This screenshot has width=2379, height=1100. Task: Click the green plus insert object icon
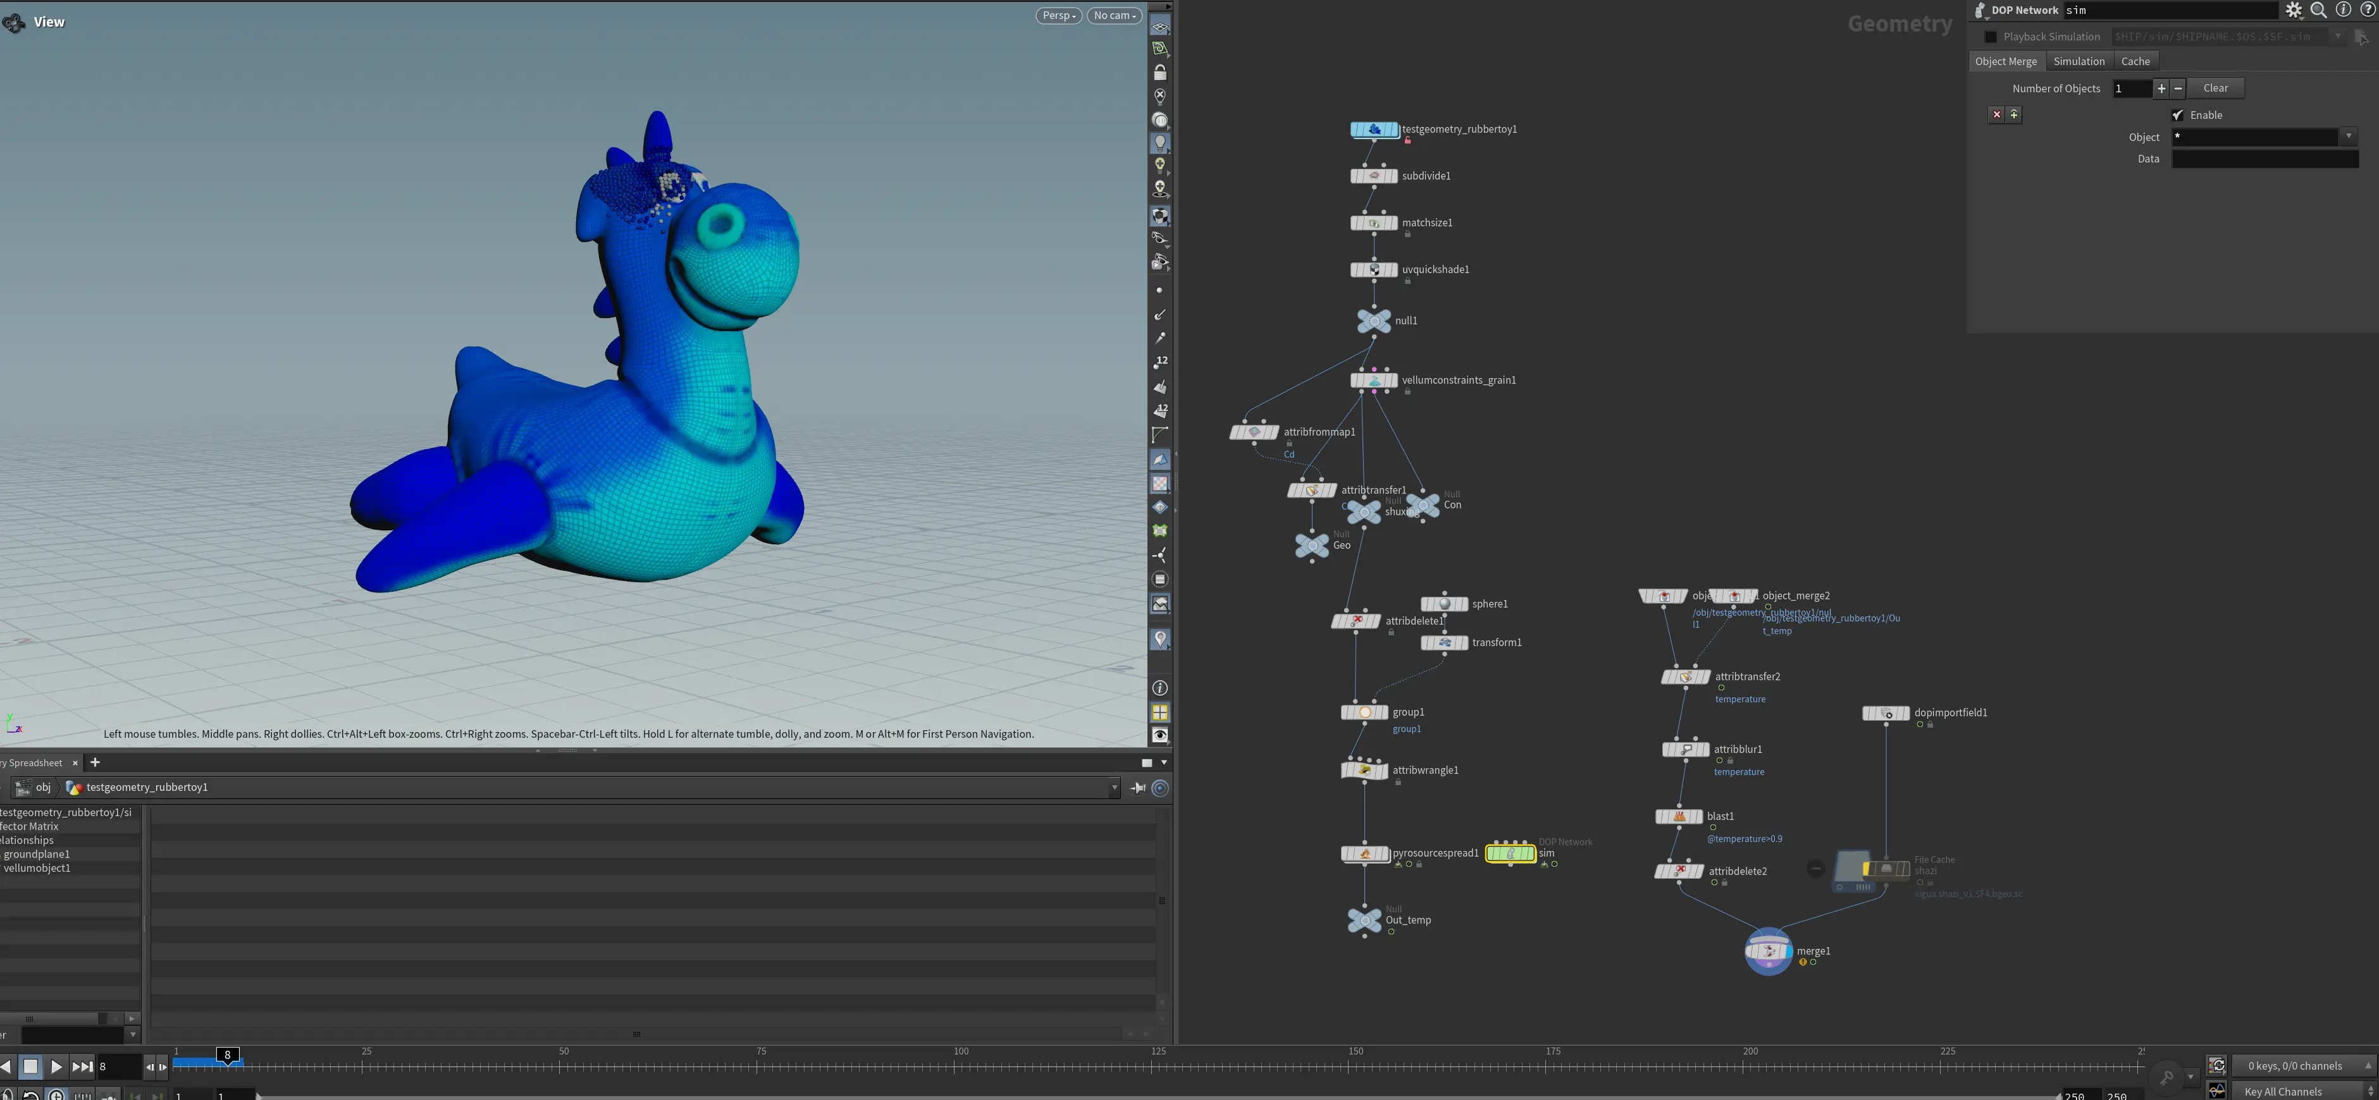(2014, 114)
